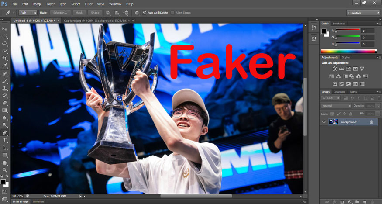Screen dimensions: 382x204
Task: Select the Crop tool
Action: click(x=5, y=58)
